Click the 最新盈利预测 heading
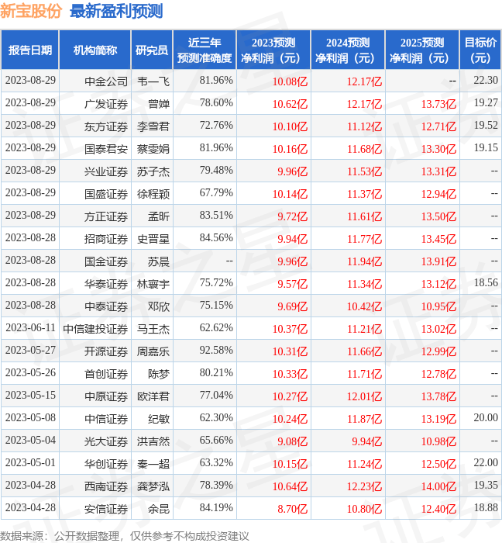 click(116, 12)
